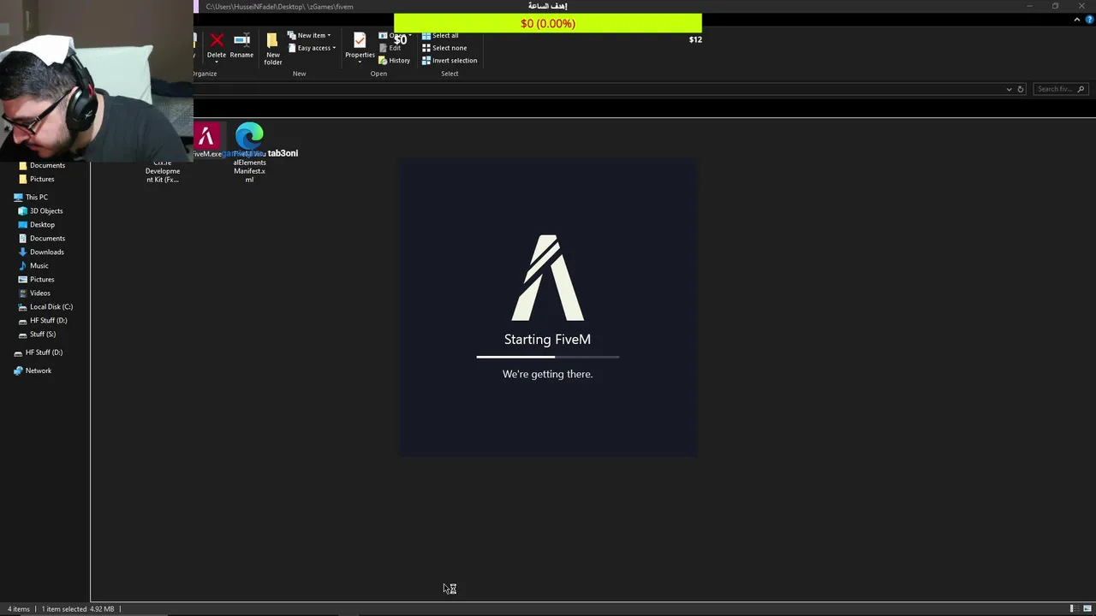The width and height of the screenshot is (1096, 616).
Task: Open Downloads in the navigation pane
Action: click(41, 252)
